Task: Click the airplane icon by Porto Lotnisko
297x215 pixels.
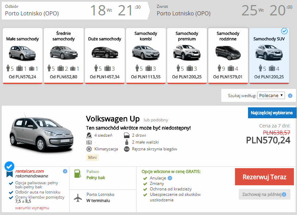Action: pos(78,198)
